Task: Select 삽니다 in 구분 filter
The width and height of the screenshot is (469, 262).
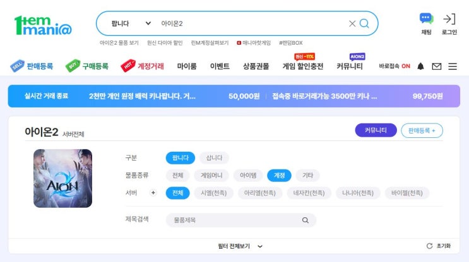Action: pyautogui.click(x=214, y=158)
